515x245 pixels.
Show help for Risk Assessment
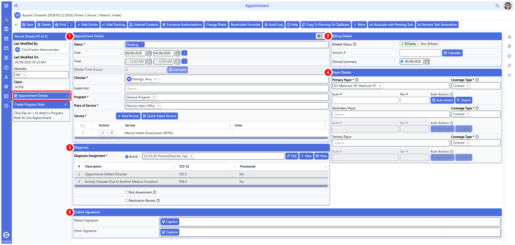pyautogui.click(x=154, y=192)
